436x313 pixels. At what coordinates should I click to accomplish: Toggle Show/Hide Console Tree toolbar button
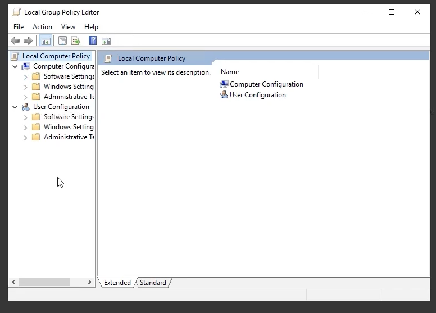pos(46,41)
